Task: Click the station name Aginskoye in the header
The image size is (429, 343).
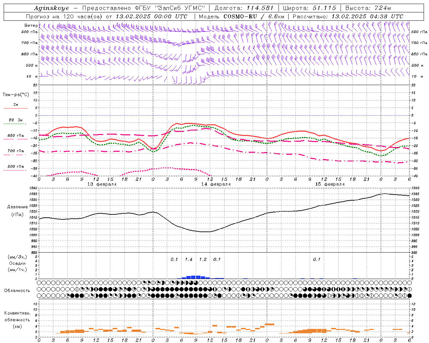Action: pos(52,8)
